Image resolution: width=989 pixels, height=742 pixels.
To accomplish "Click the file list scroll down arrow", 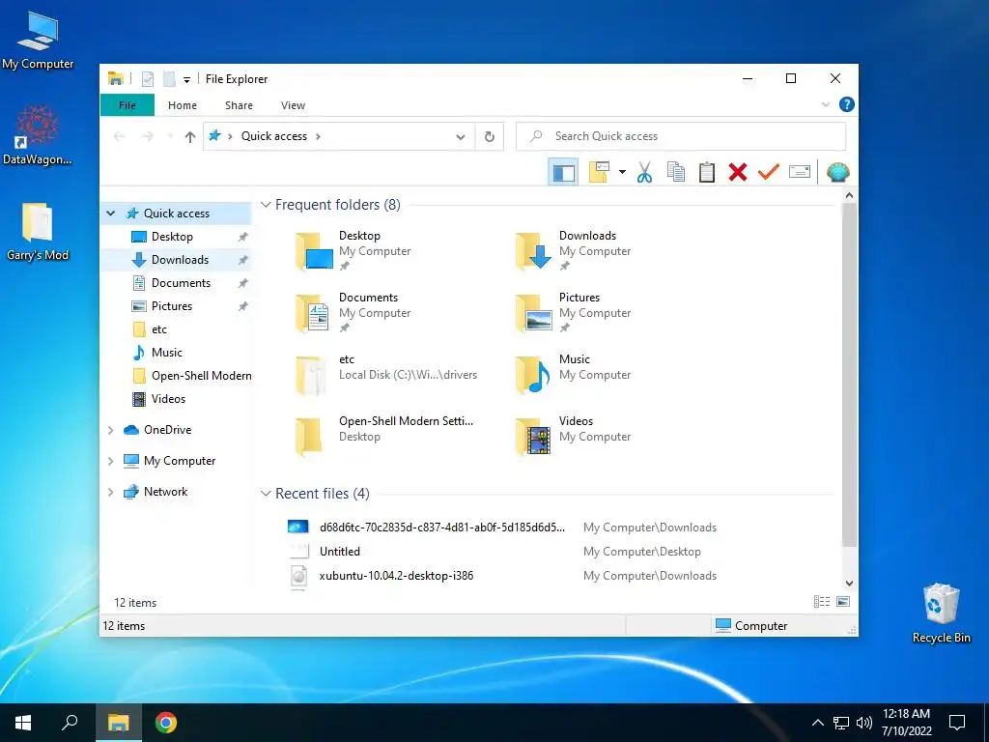I will click(x=849, y=584).
